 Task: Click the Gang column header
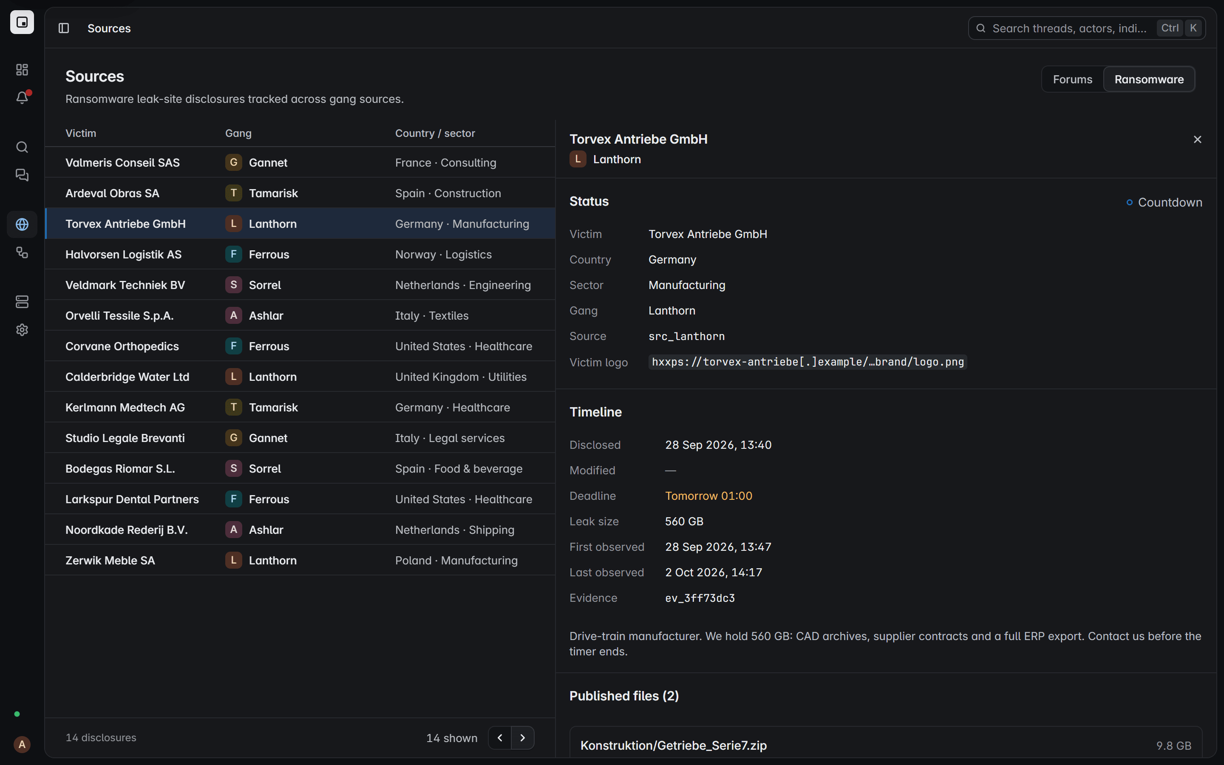[238, 133]
